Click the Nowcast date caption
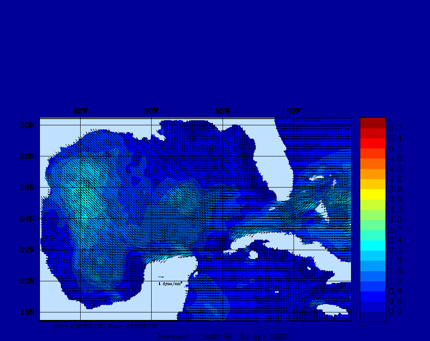 [223, 336]
